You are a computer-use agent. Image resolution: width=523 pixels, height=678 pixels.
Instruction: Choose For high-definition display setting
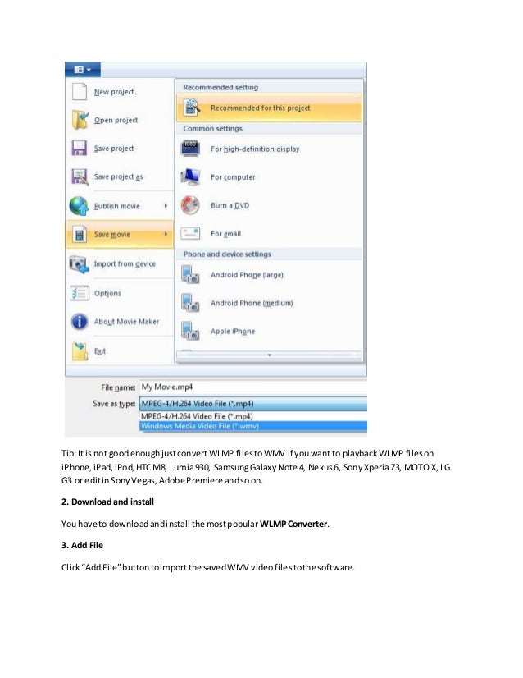pyautogui.click(x=269, y=149)
